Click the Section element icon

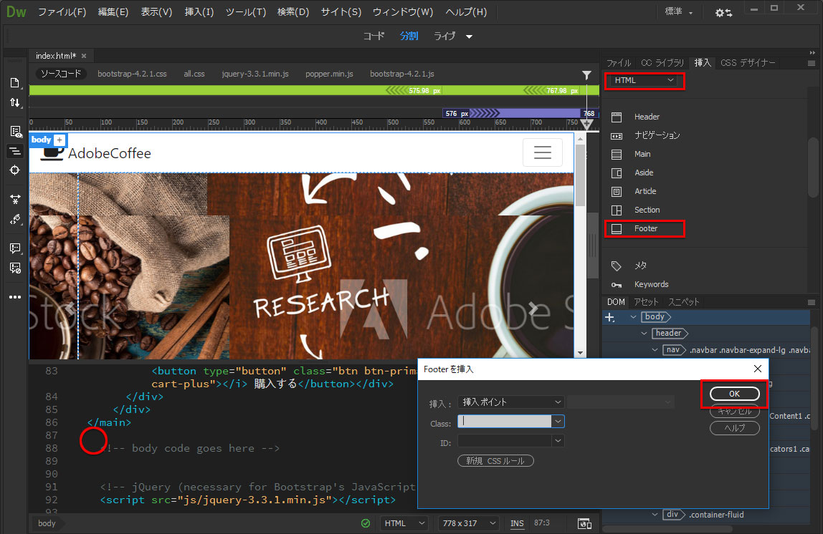pos(617,210)
